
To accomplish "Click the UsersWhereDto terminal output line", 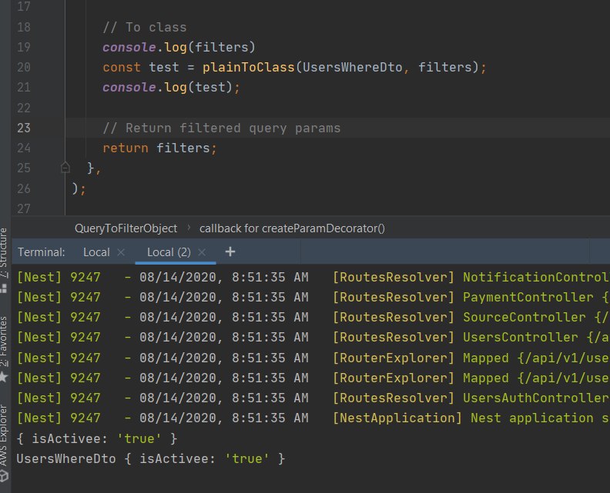I will tap(151, 458).
